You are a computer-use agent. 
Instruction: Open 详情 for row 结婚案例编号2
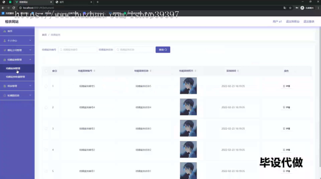coord(286,150)
